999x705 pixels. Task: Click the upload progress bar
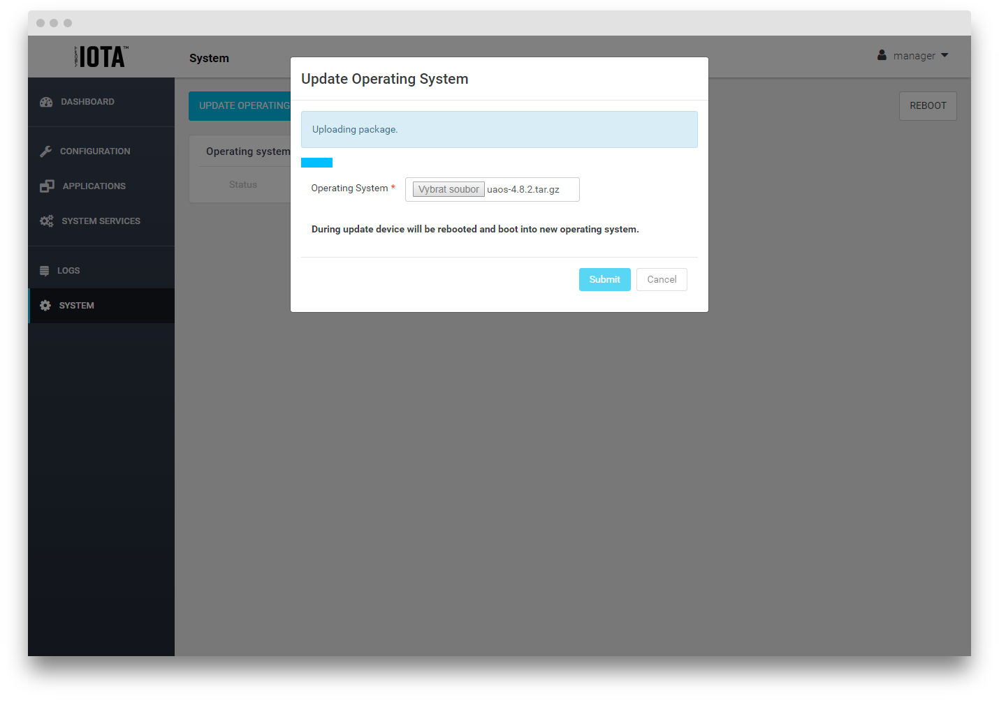(316, 163)
